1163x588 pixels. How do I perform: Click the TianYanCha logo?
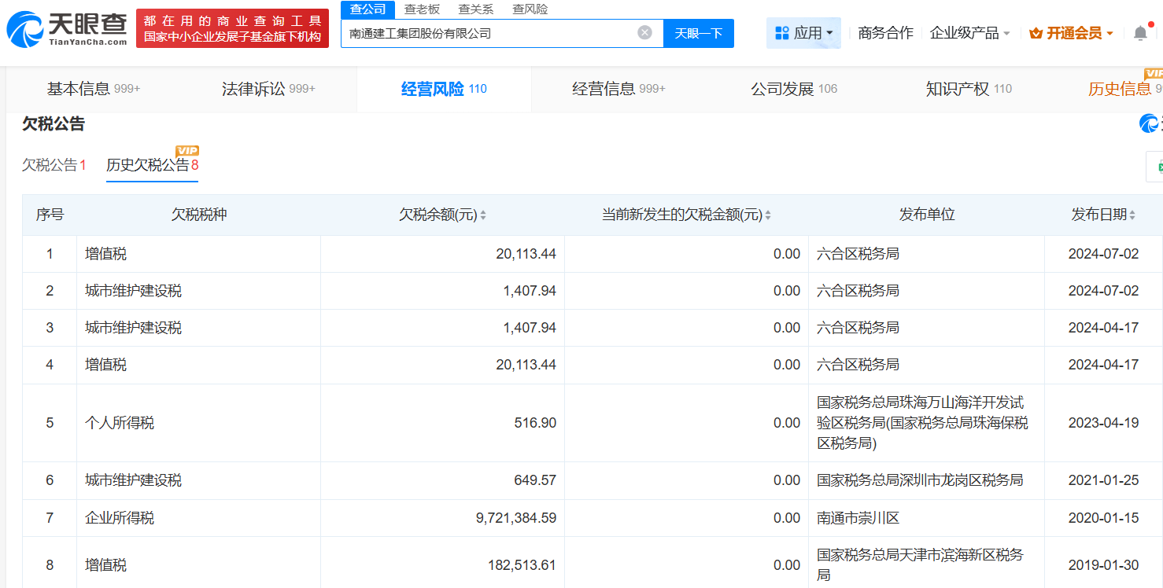66,29
